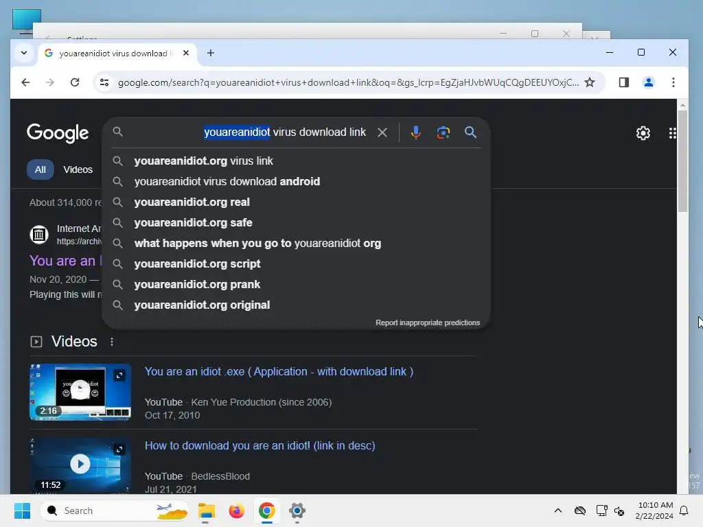The width and height of the screenshot is (703, 527).
Task: Open Chrome three-dot menu
Action: pyautogui.click(x=673, y=82)
